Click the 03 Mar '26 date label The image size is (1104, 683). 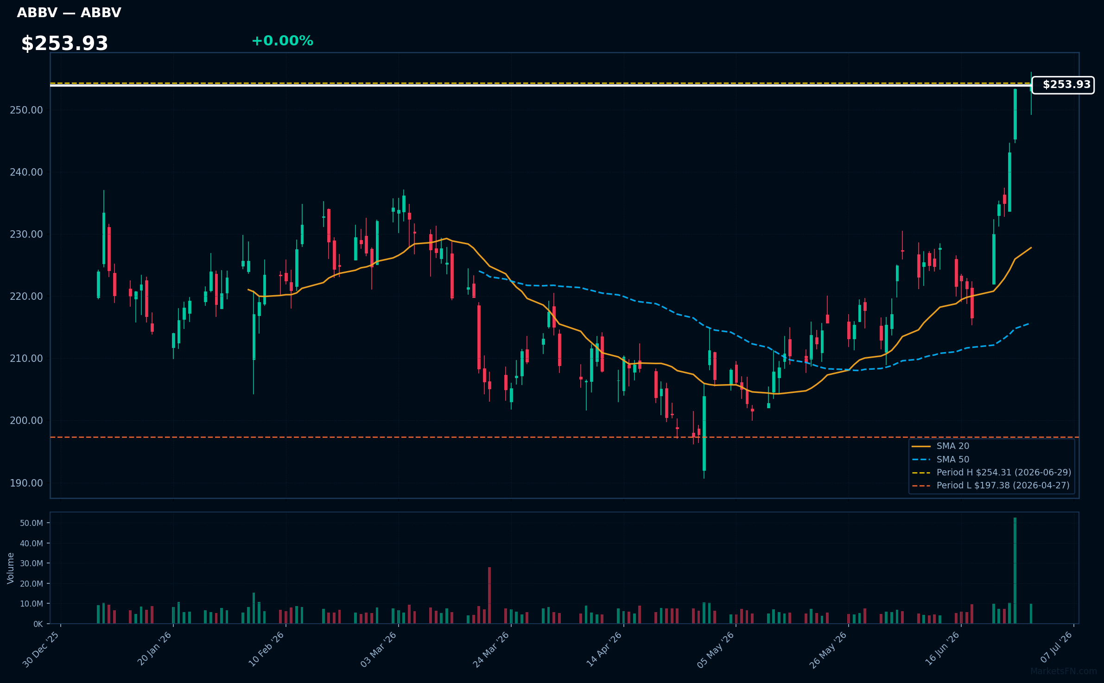point(379,649)
